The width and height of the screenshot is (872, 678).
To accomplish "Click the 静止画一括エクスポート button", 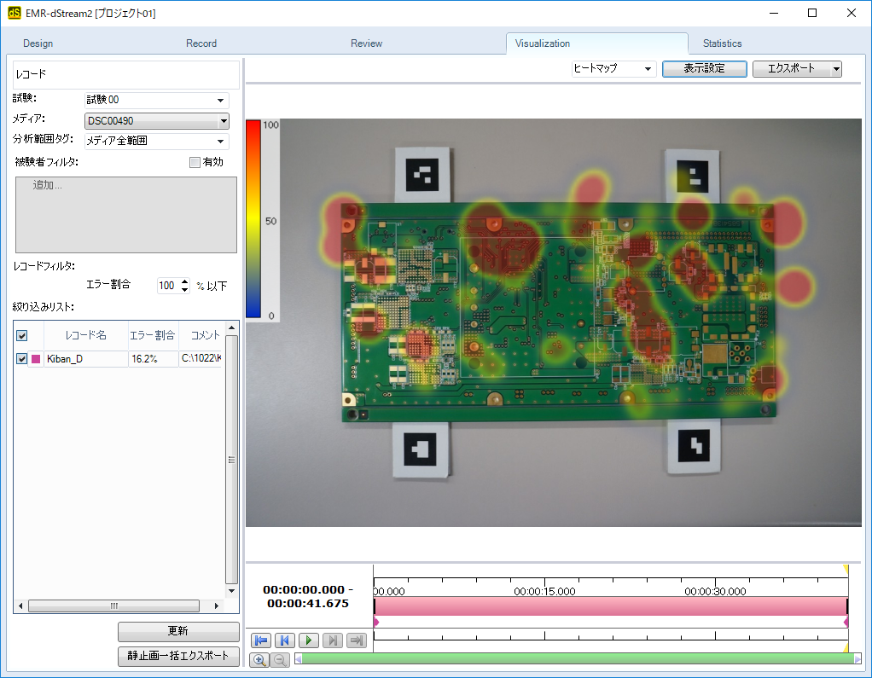I will [178, 656].
